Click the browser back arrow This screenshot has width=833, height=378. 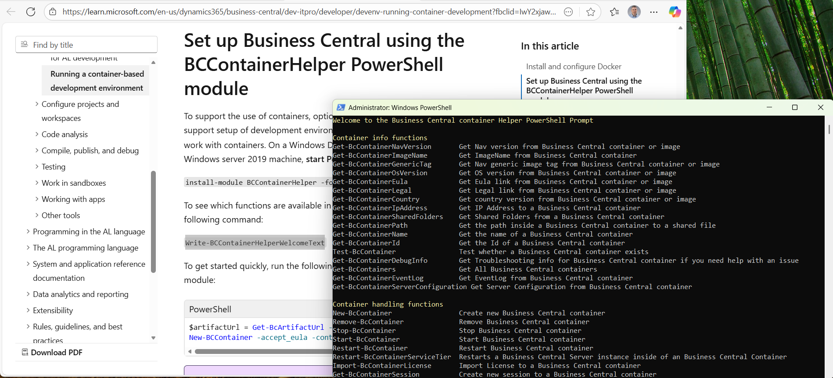tap(11, 12)
